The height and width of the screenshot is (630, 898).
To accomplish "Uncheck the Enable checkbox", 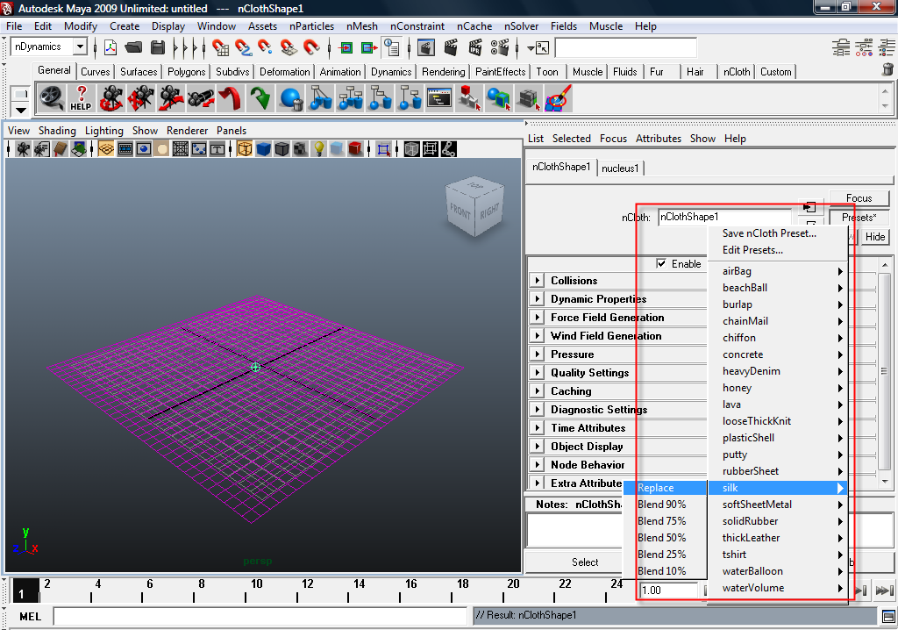I will pos(661,264).
